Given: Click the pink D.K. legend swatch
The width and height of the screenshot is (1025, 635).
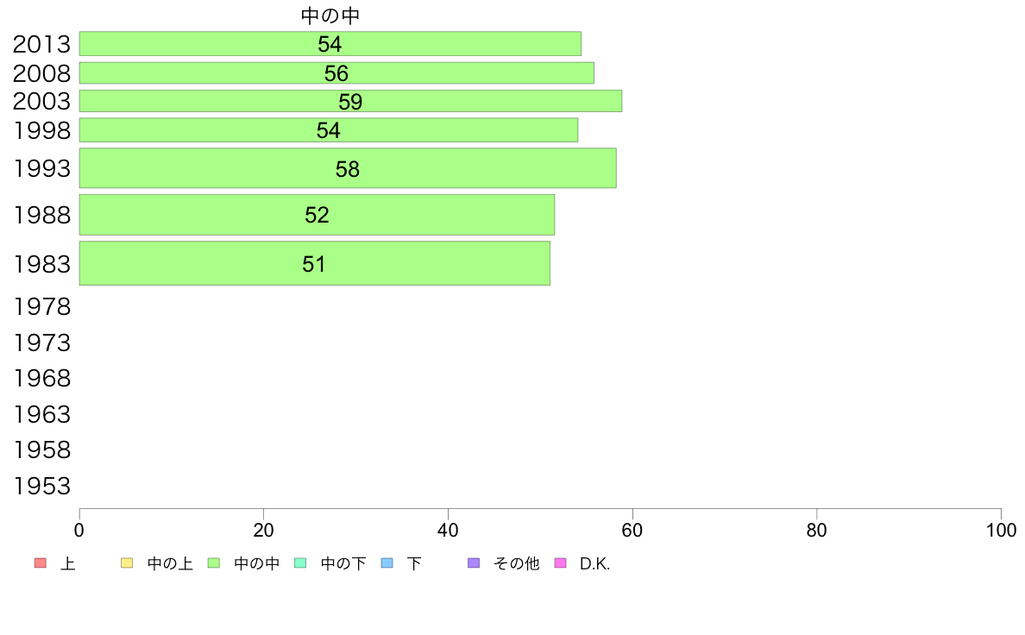Looking at the screenshot, I should pyautogui.click(x=560, y=563).
